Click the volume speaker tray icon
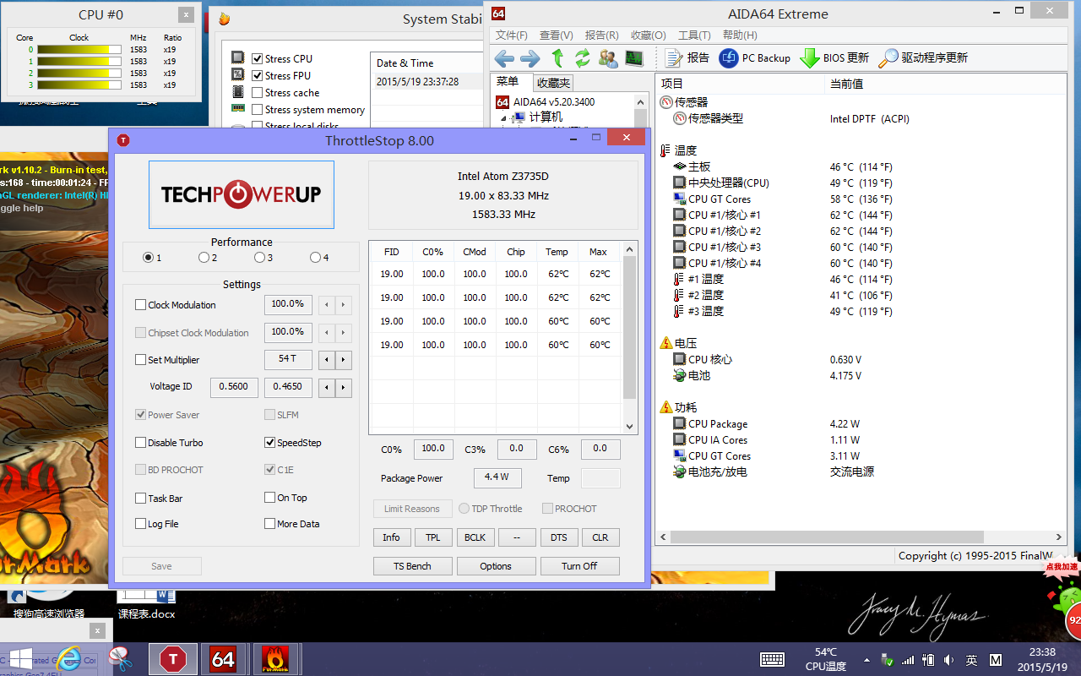 [948, 660]
